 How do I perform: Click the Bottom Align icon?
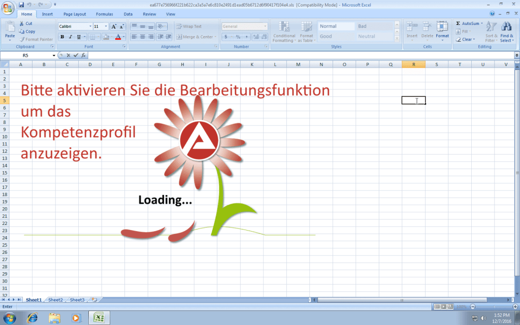point(150,26)
